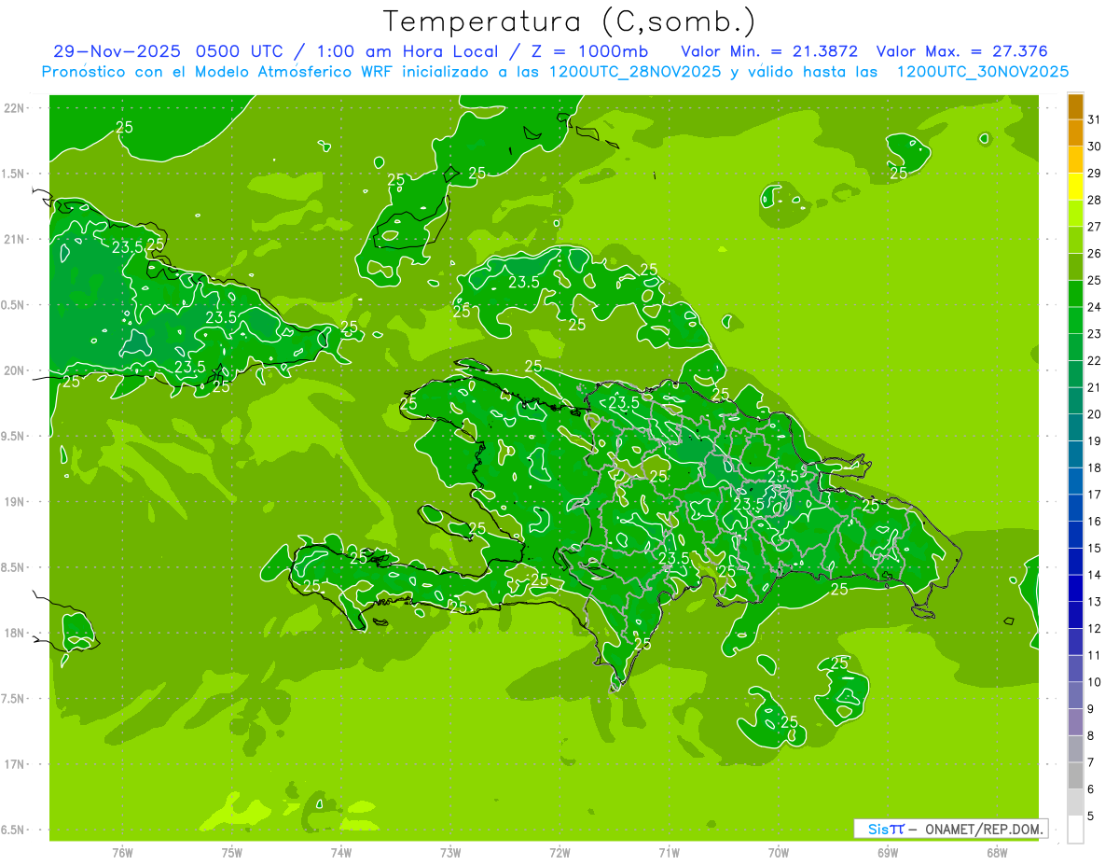Click the WRF model initialization subtitle line
This screenshot has width=1119, height=865.
(x=555, y=72)
